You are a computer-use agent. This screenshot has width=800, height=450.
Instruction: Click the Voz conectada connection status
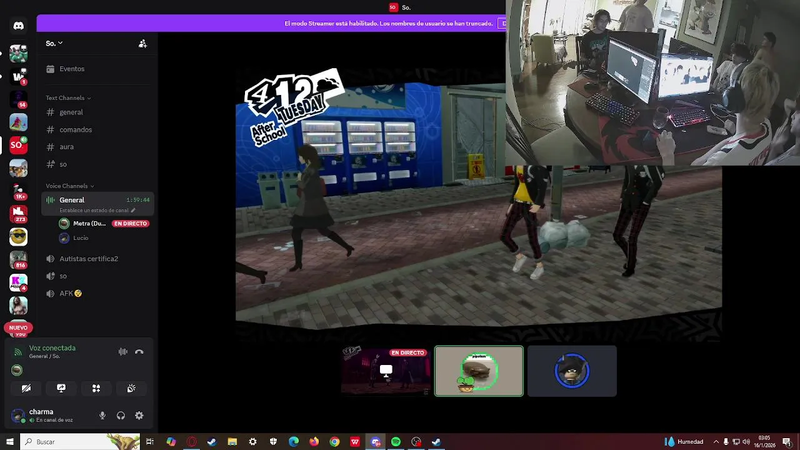52,348
